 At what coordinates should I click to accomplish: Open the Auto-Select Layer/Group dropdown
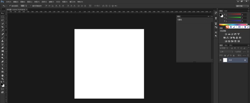coord(24,6)
